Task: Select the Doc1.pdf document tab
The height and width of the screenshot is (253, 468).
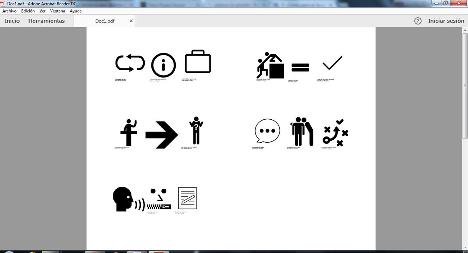Action: [105, 21]
